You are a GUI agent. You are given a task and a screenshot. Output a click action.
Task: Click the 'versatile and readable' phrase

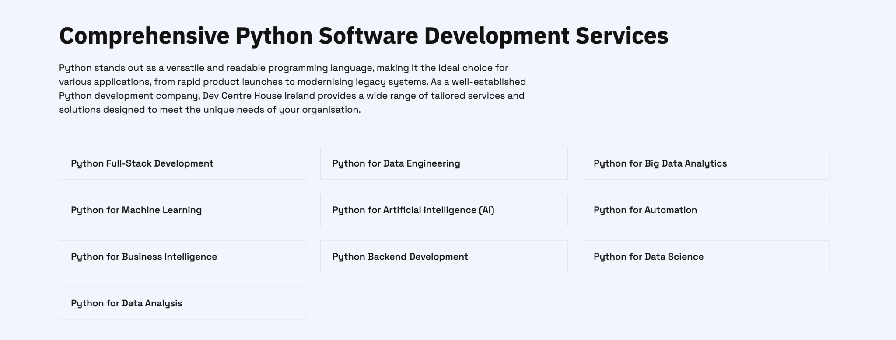pos(216,68)
